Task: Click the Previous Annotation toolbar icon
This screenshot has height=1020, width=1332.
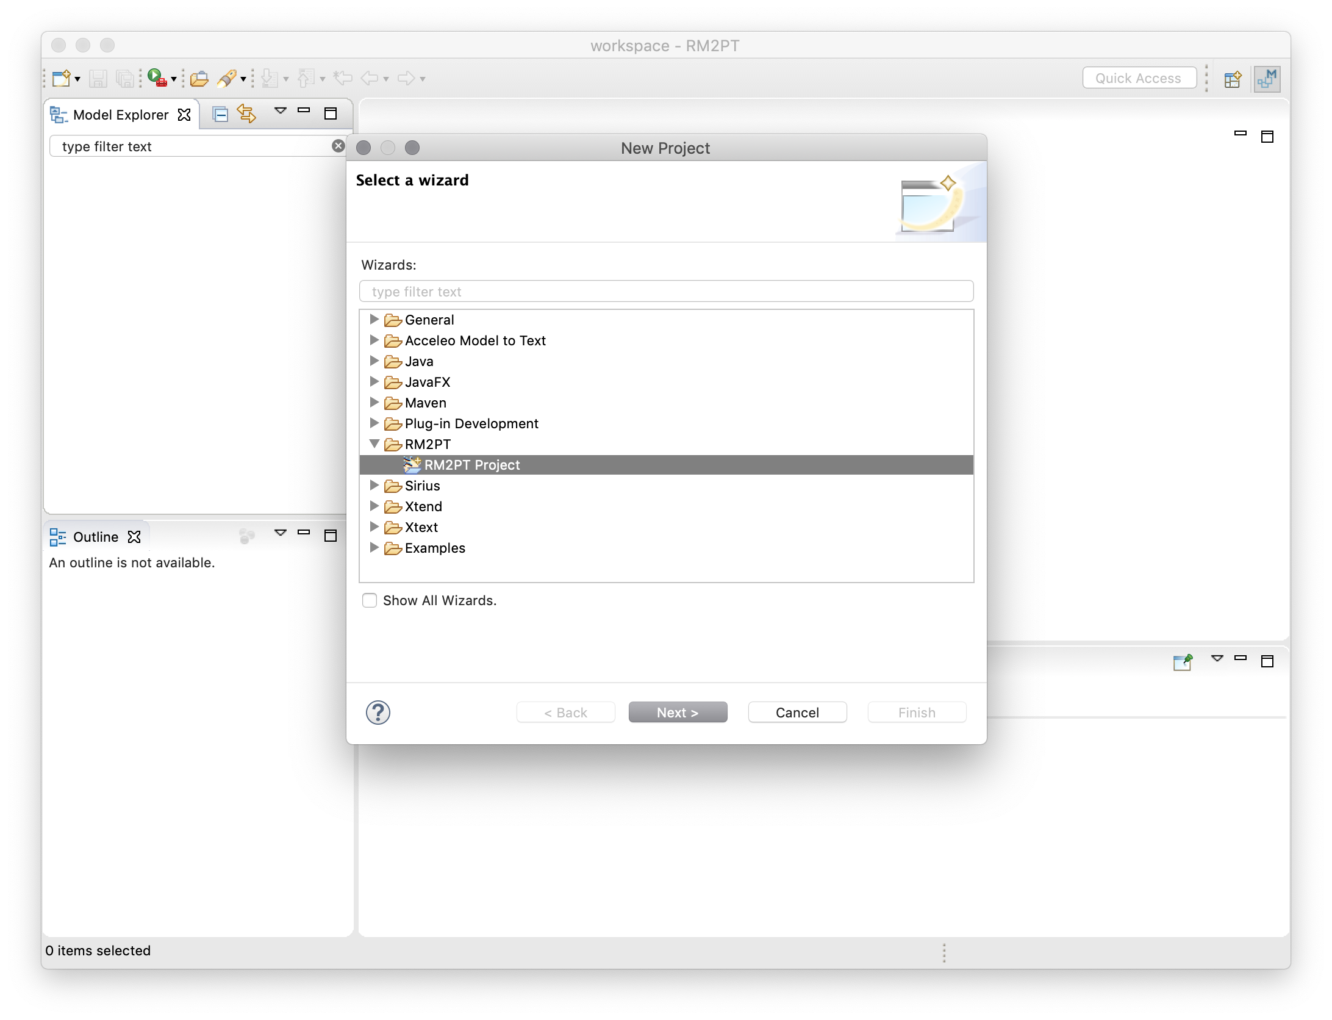Action: [306, 78]
